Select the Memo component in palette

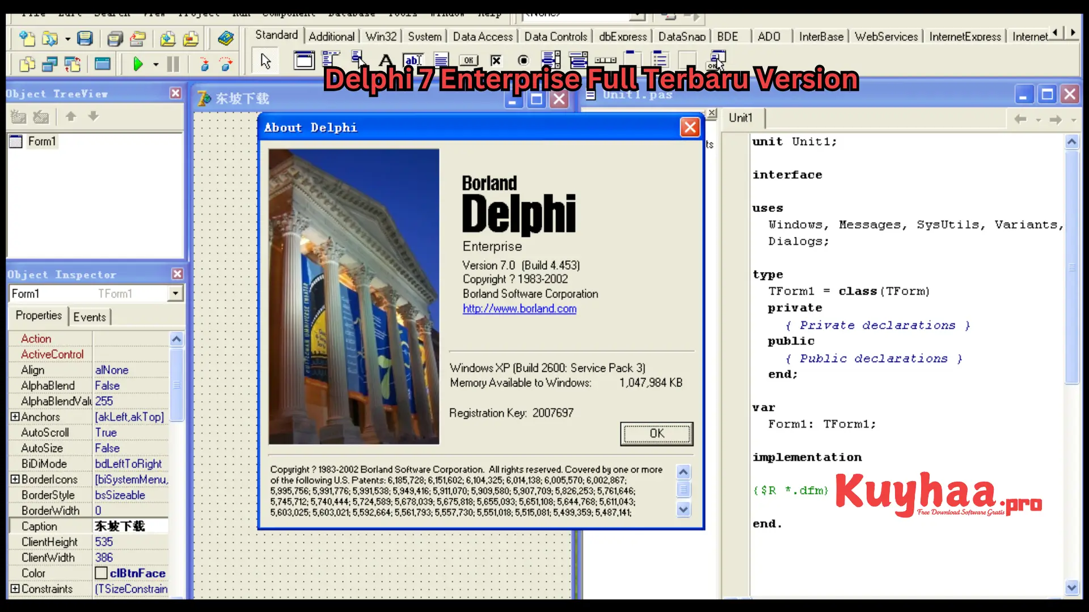pyautogui.click(x=441, y=60)
